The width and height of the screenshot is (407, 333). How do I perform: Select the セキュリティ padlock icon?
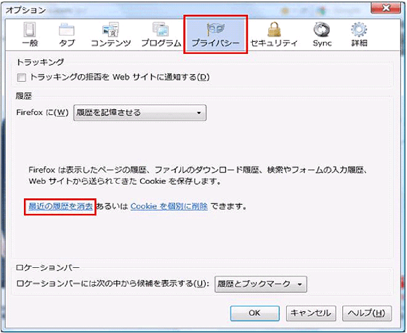click(274, 30)
